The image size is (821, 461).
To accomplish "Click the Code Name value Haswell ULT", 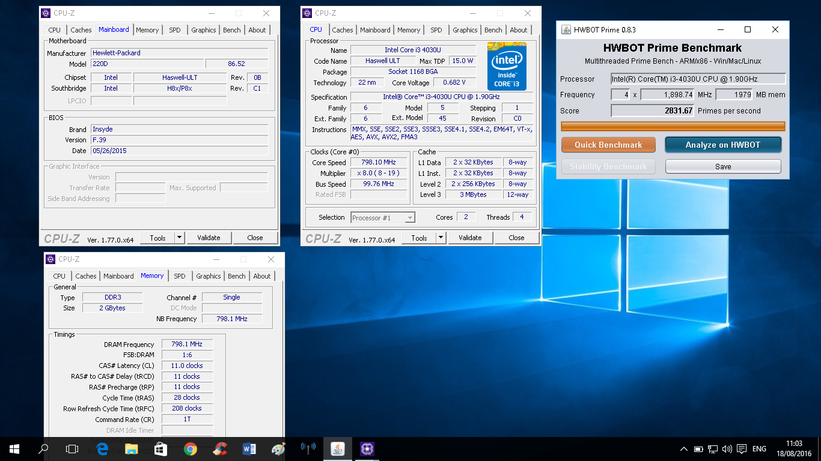I will pos(382,61).
